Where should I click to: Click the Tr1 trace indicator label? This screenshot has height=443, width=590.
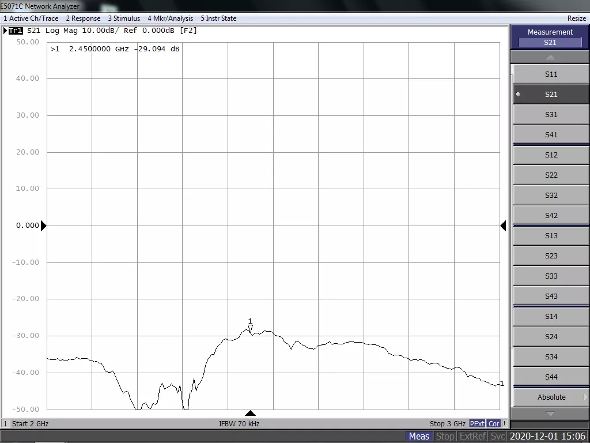16,31
